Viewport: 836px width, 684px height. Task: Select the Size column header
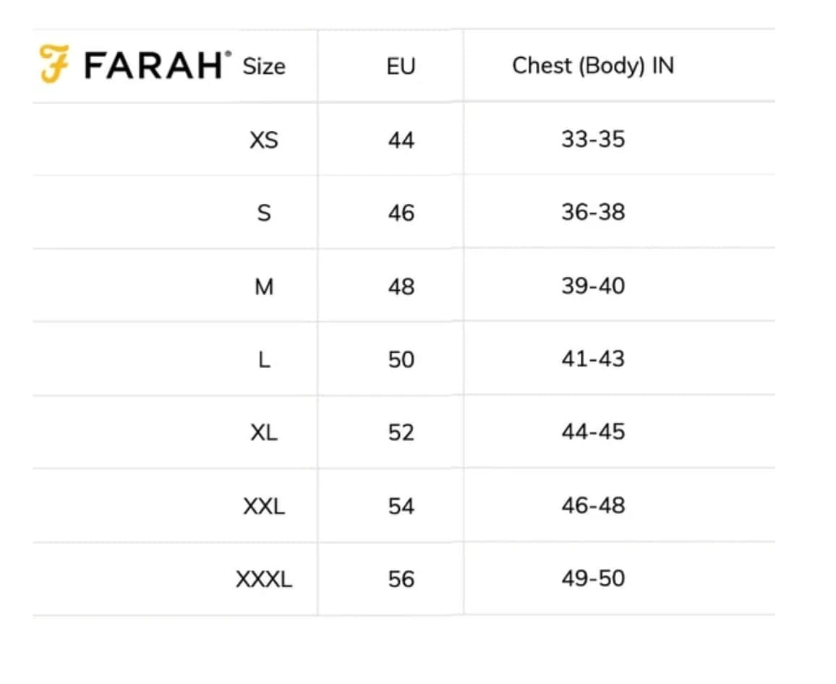264,67
